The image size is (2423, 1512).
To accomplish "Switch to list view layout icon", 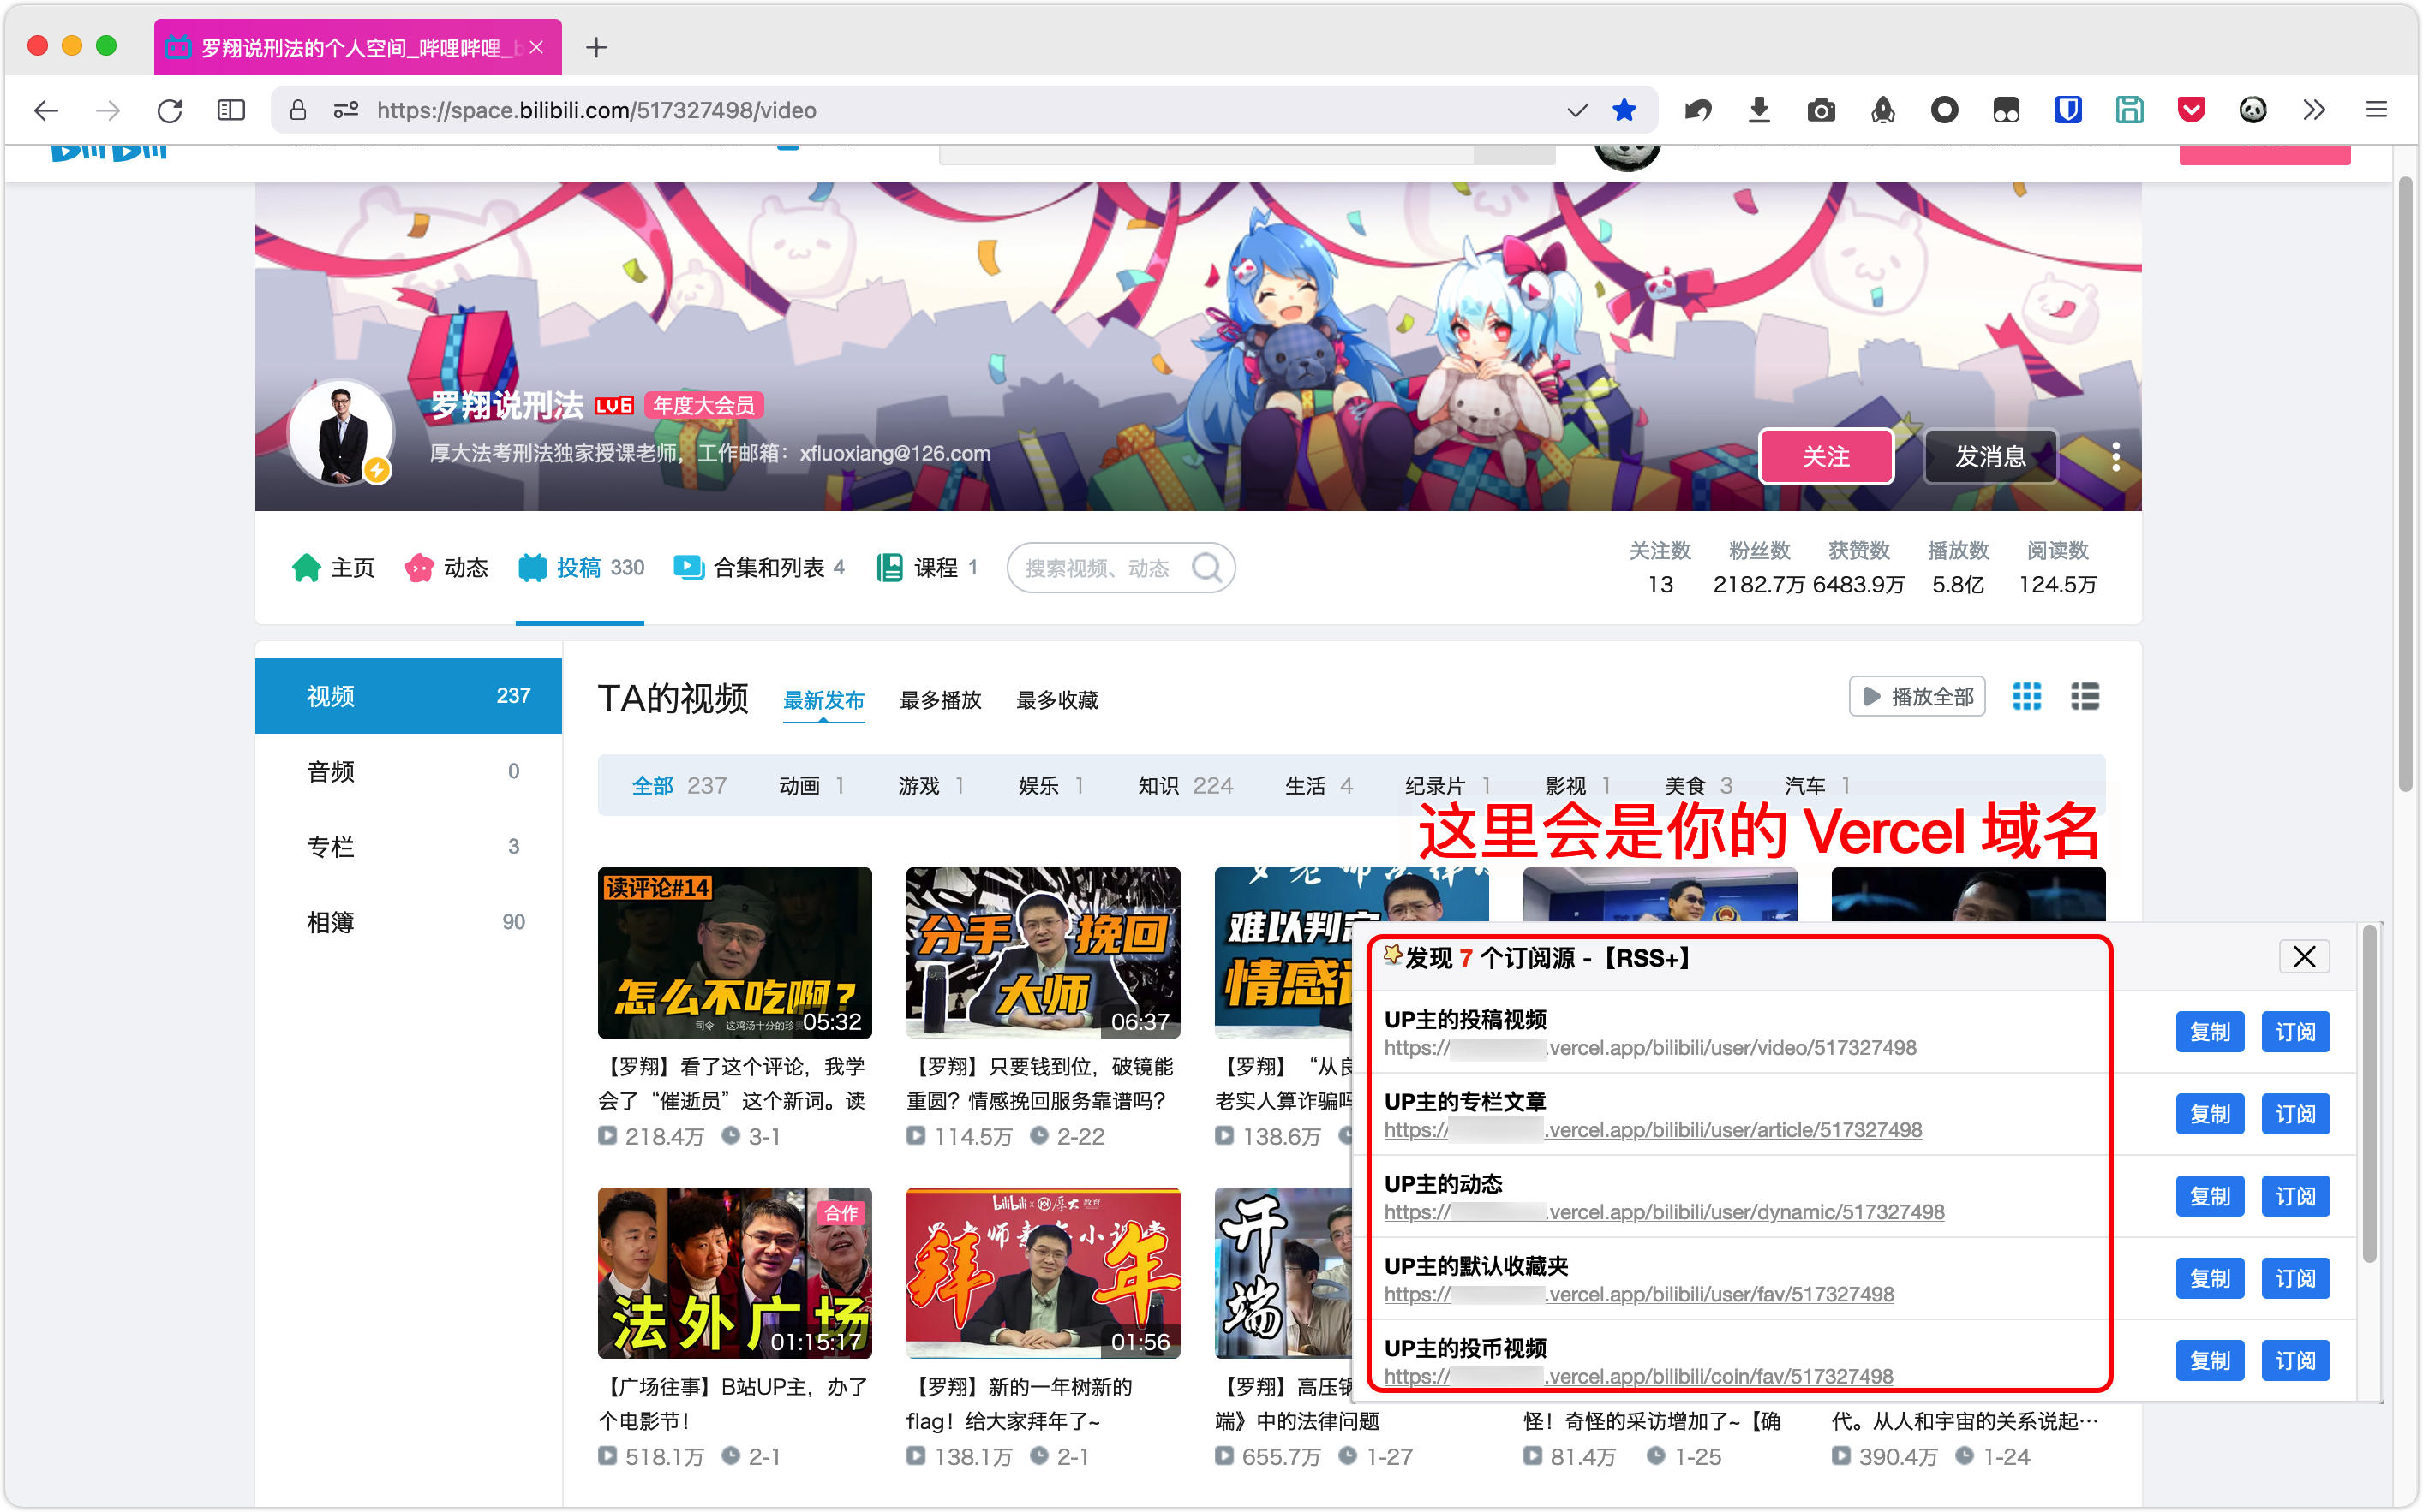I will 2085,697.
